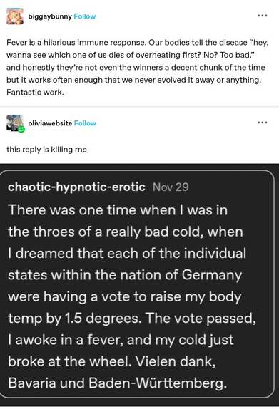Click the 'Bavaria und Baden-Württemberg.' closing line
This screenshot has width=279, height=419.
[118, 383]
